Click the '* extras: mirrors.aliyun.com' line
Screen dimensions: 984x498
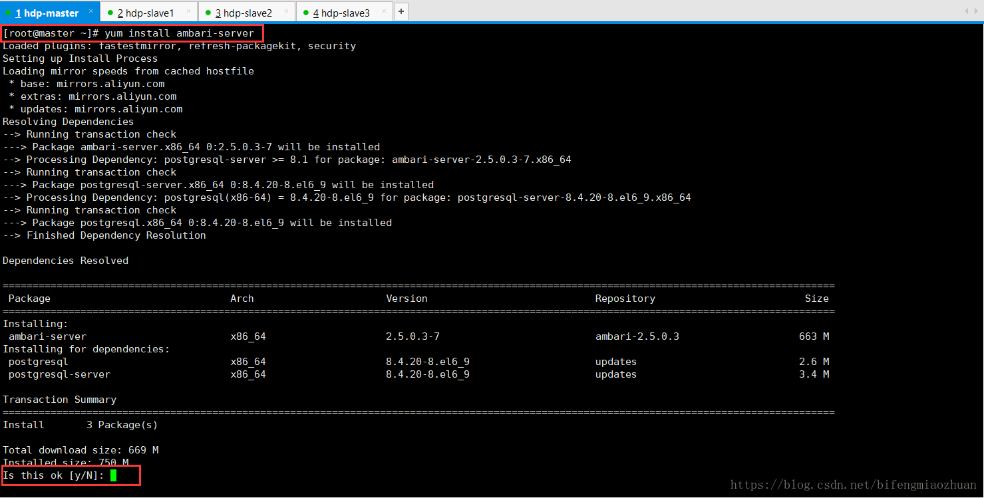[92, 96]
